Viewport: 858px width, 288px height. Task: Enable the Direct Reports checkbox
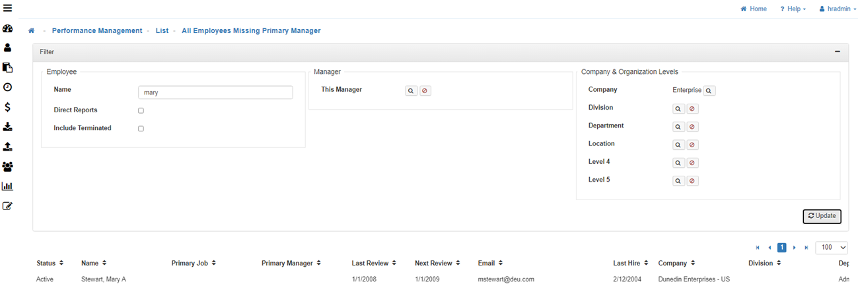[x=141, y=111]
